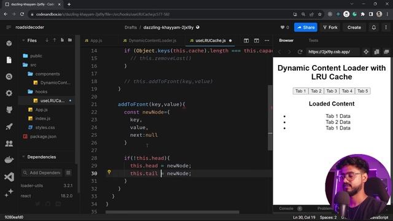Refresh the preview browser
Image resolution: width=393 pixels, height=221 pixels.
[x=300, y=52]
